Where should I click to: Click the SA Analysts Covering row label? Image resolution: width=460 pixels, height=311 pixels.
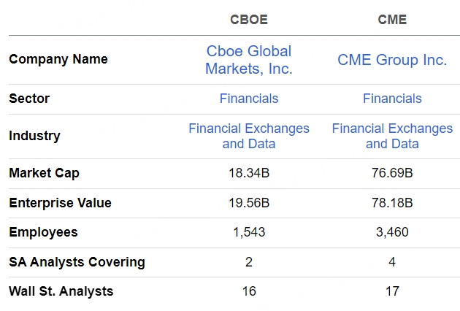(77, 261)
